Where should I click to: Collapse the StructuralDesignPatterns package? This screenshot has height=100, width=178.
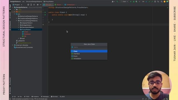click(17, 21)
